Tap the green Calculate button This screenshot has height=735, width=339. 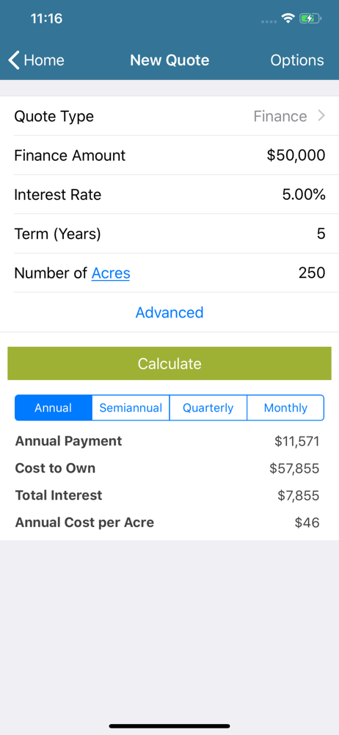169,364
